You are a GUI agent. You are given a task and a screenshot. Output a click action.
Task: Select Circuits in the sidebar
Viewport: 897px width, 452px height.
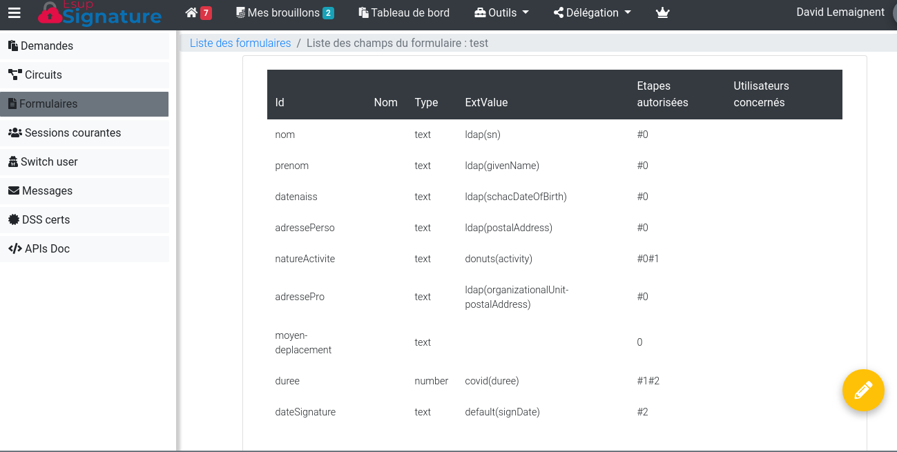43,75
